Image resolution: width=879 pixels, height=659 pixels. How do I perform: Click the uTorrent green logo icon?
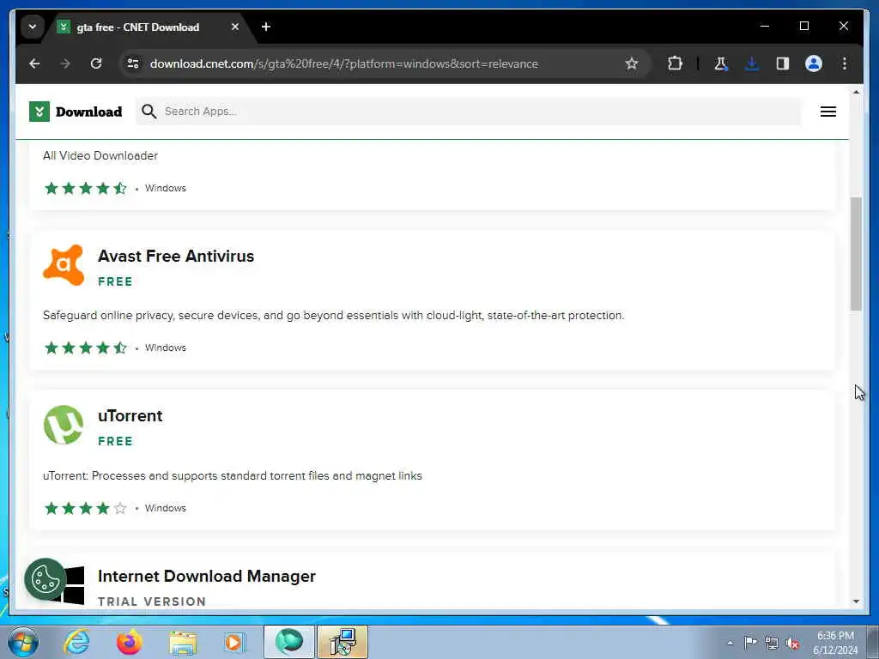(64, 425)
